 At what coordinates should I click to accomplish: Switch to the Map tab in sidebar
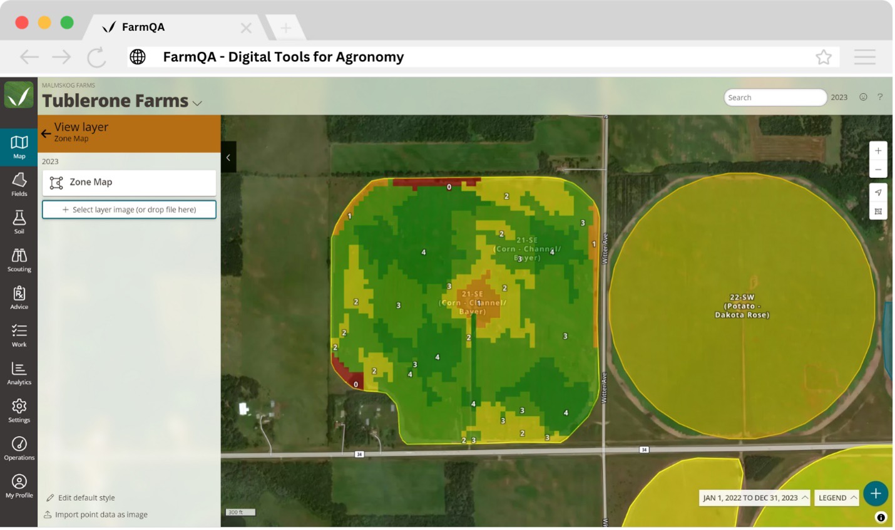tap(19, 147)
